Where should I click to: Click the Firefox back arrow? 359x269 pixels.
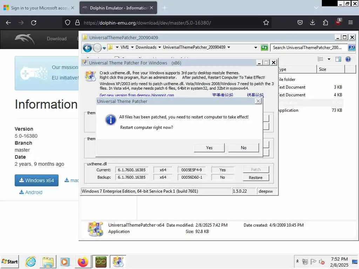coord(8,23)
